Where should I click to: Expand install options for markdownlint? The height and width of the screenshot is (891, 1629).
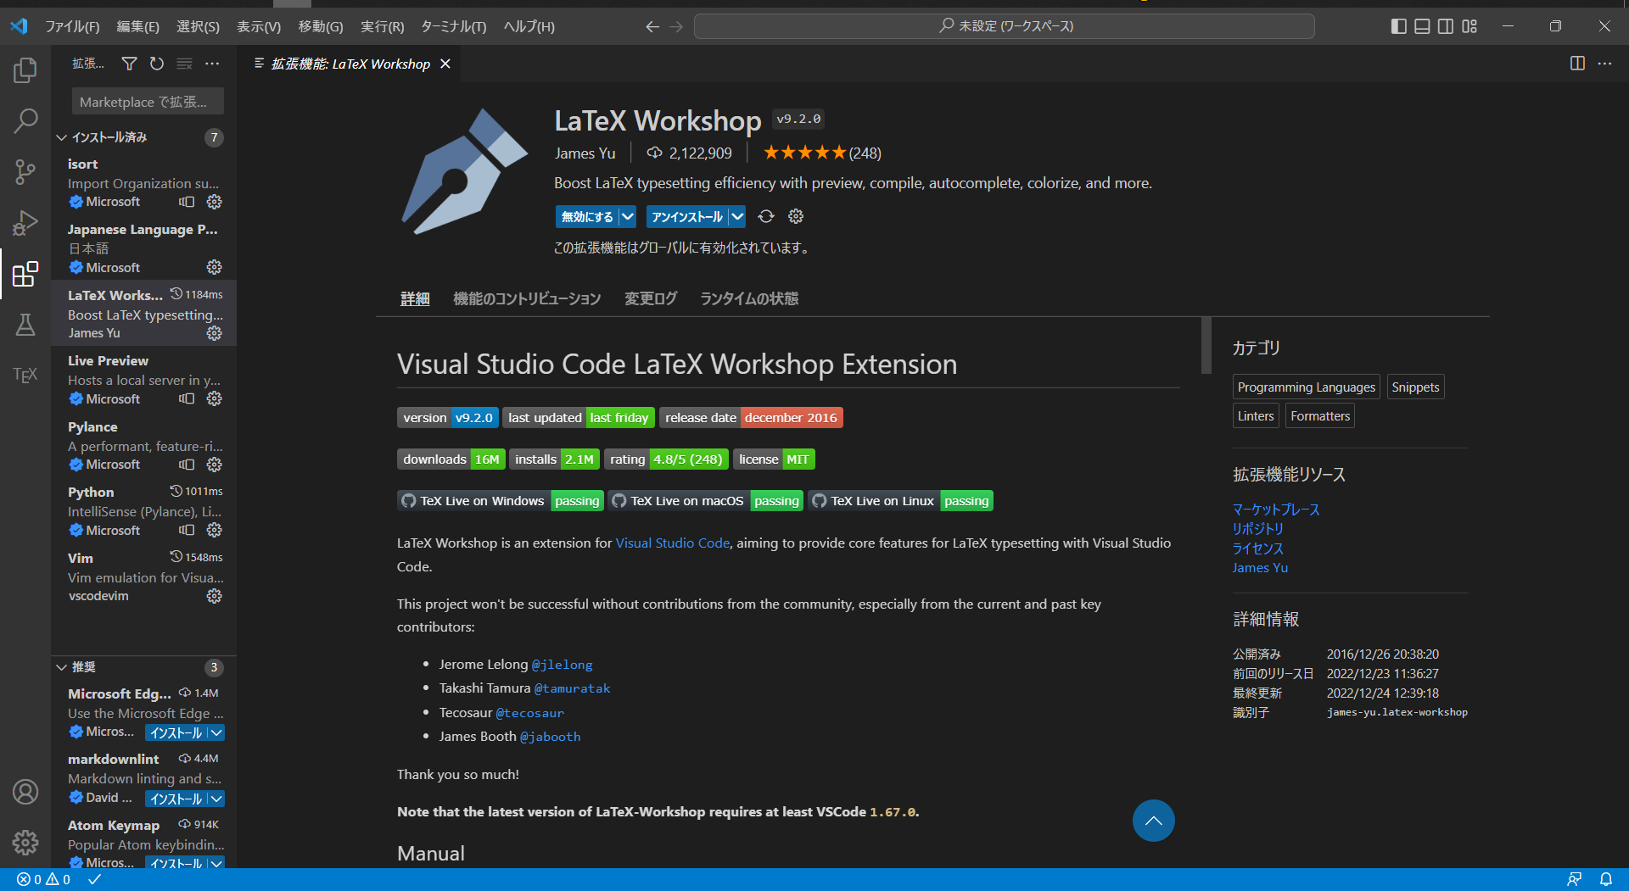[x=216, y=799]
